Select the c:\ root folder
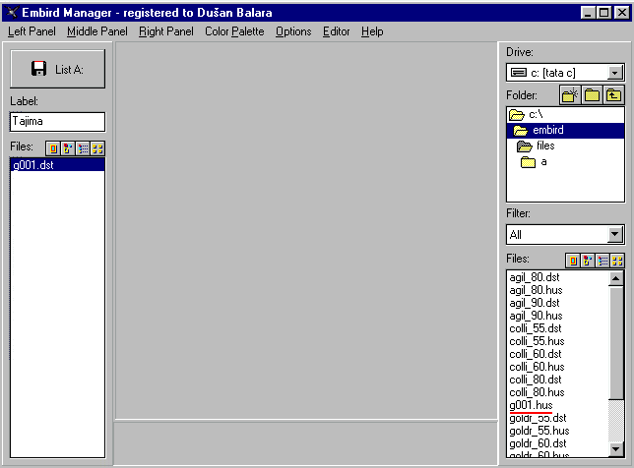Viewport: 634px width, 468px height. (565, 114)
